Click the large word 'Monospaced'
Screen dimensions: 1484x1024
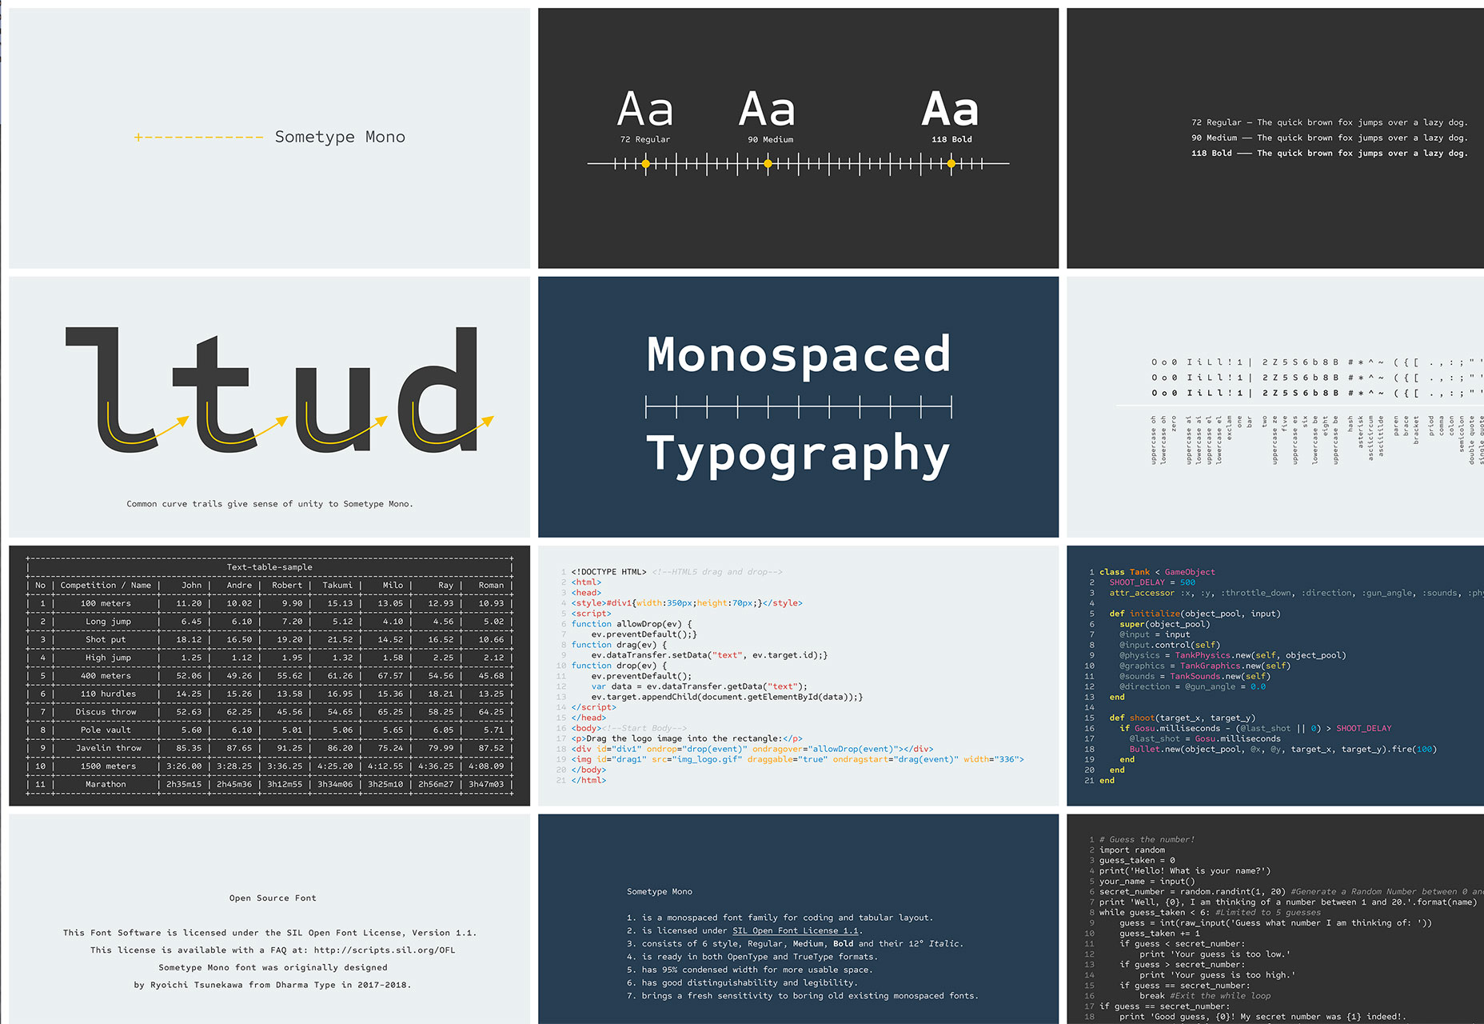click(799, 354)
